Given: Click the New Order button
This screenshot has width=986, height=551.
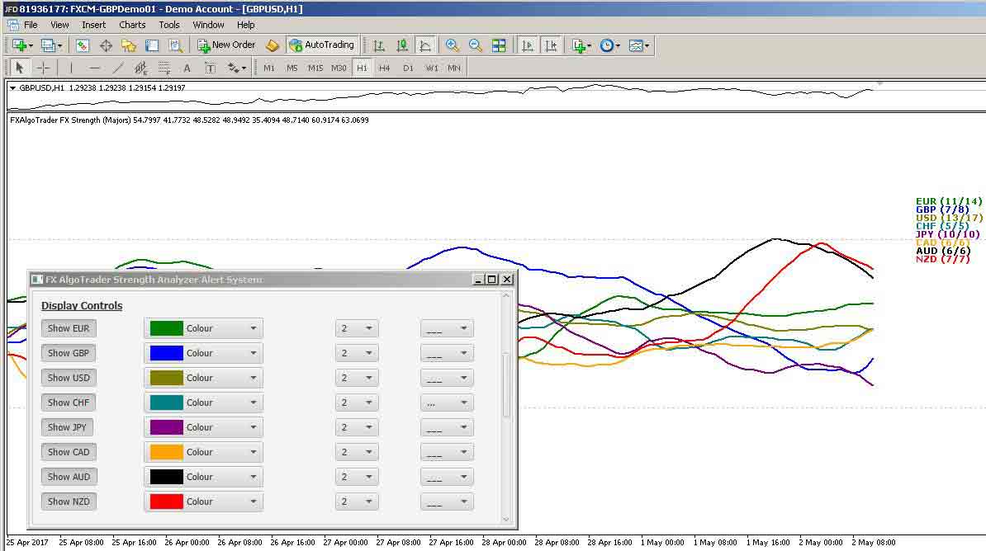Looking at the screenshot, I should (226, 45).
